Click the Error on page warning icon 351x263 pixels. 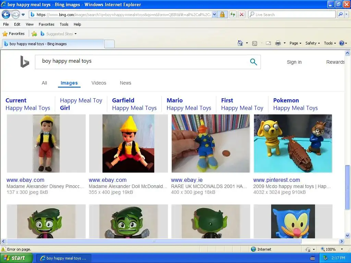[x=3, y=249]
